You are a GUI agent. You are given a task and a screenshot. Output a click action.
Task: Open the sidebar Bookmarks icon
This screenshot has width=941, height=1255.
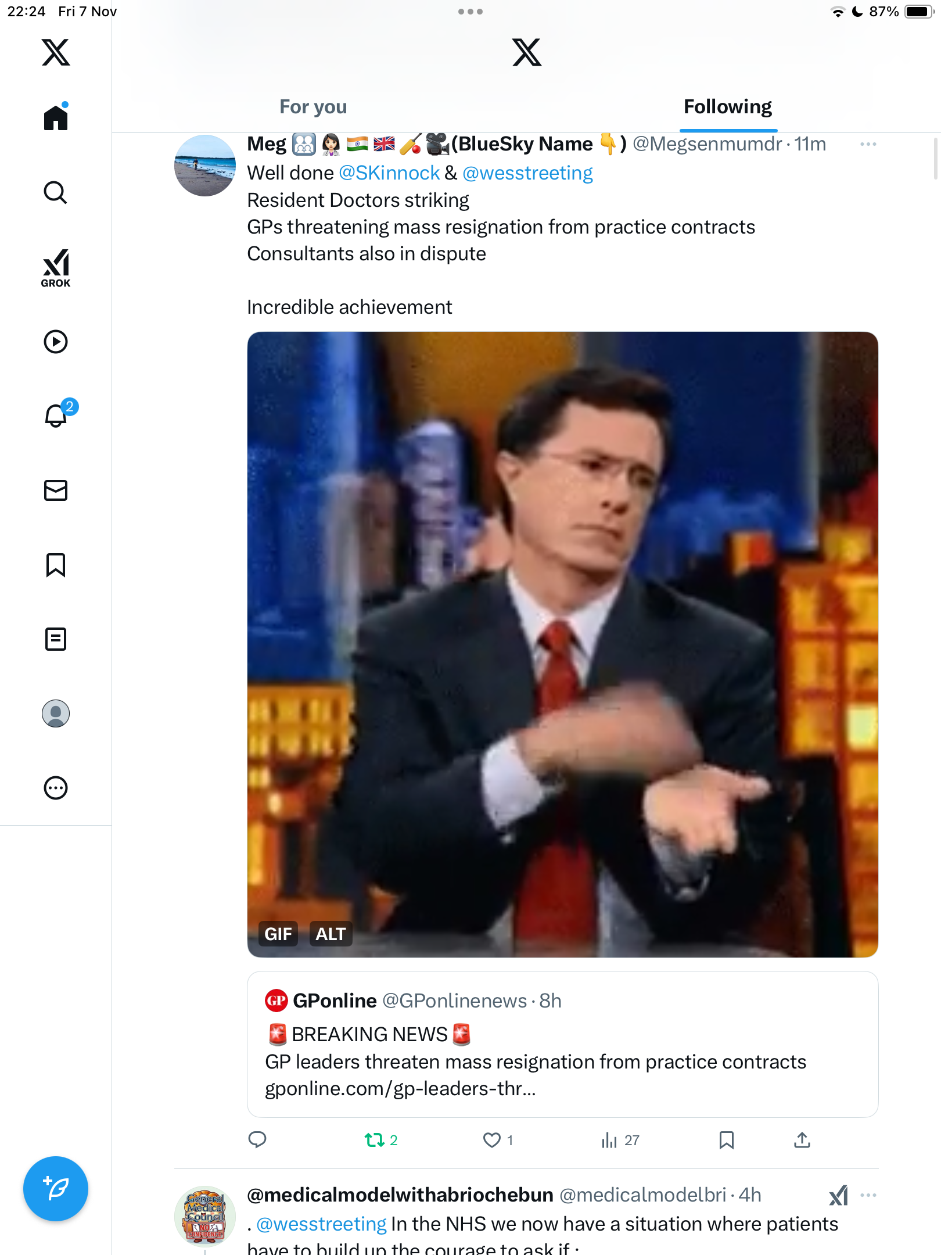[56, 565]
